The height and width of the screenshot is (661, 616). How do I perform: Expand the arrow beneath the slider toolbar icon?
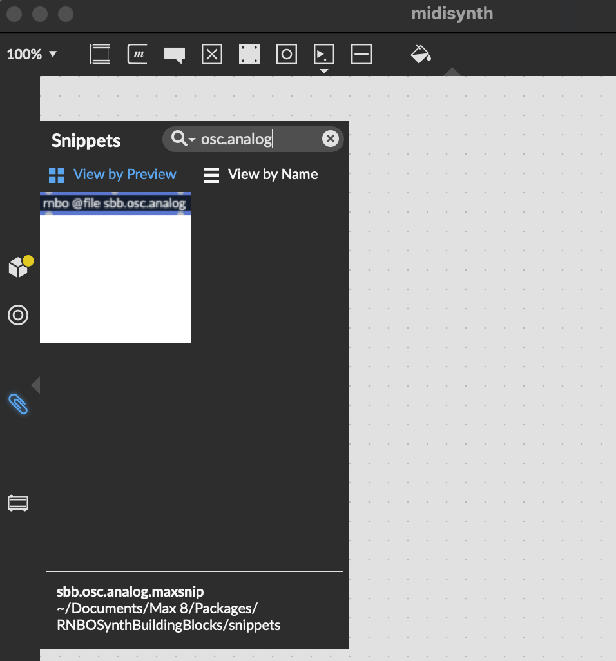click(x=324, y=71)
